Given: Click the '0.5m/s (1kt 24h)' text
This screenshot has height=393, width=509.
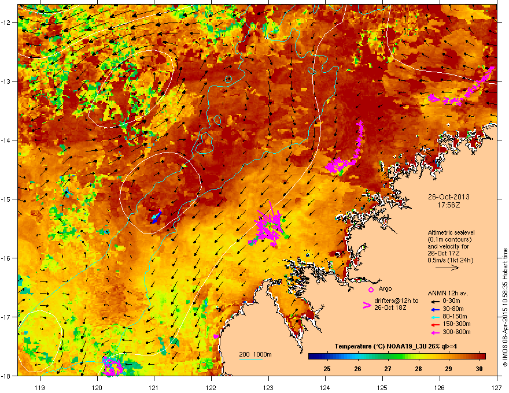Looking at the screenshot, I should click(450, 260).
